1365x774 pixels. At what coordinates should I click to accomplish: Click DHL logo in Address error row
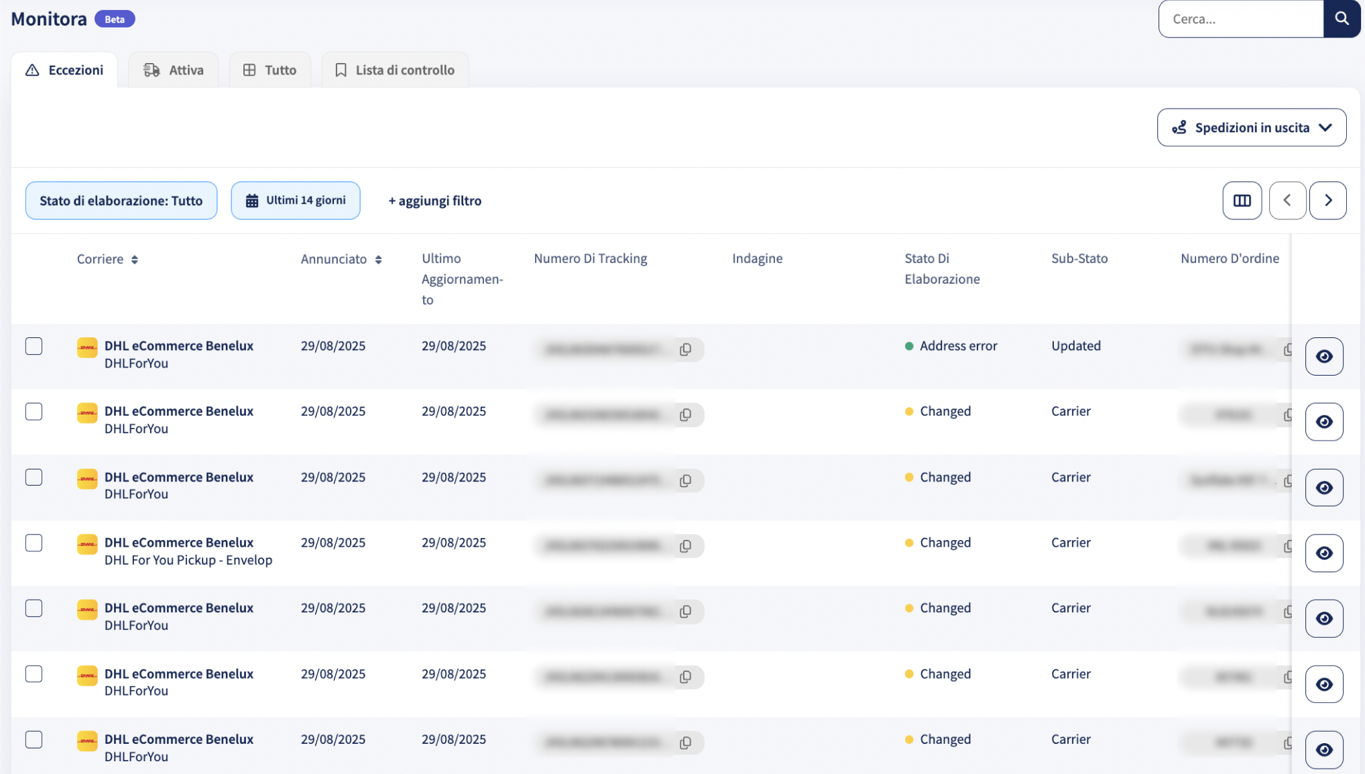(87, 347)
